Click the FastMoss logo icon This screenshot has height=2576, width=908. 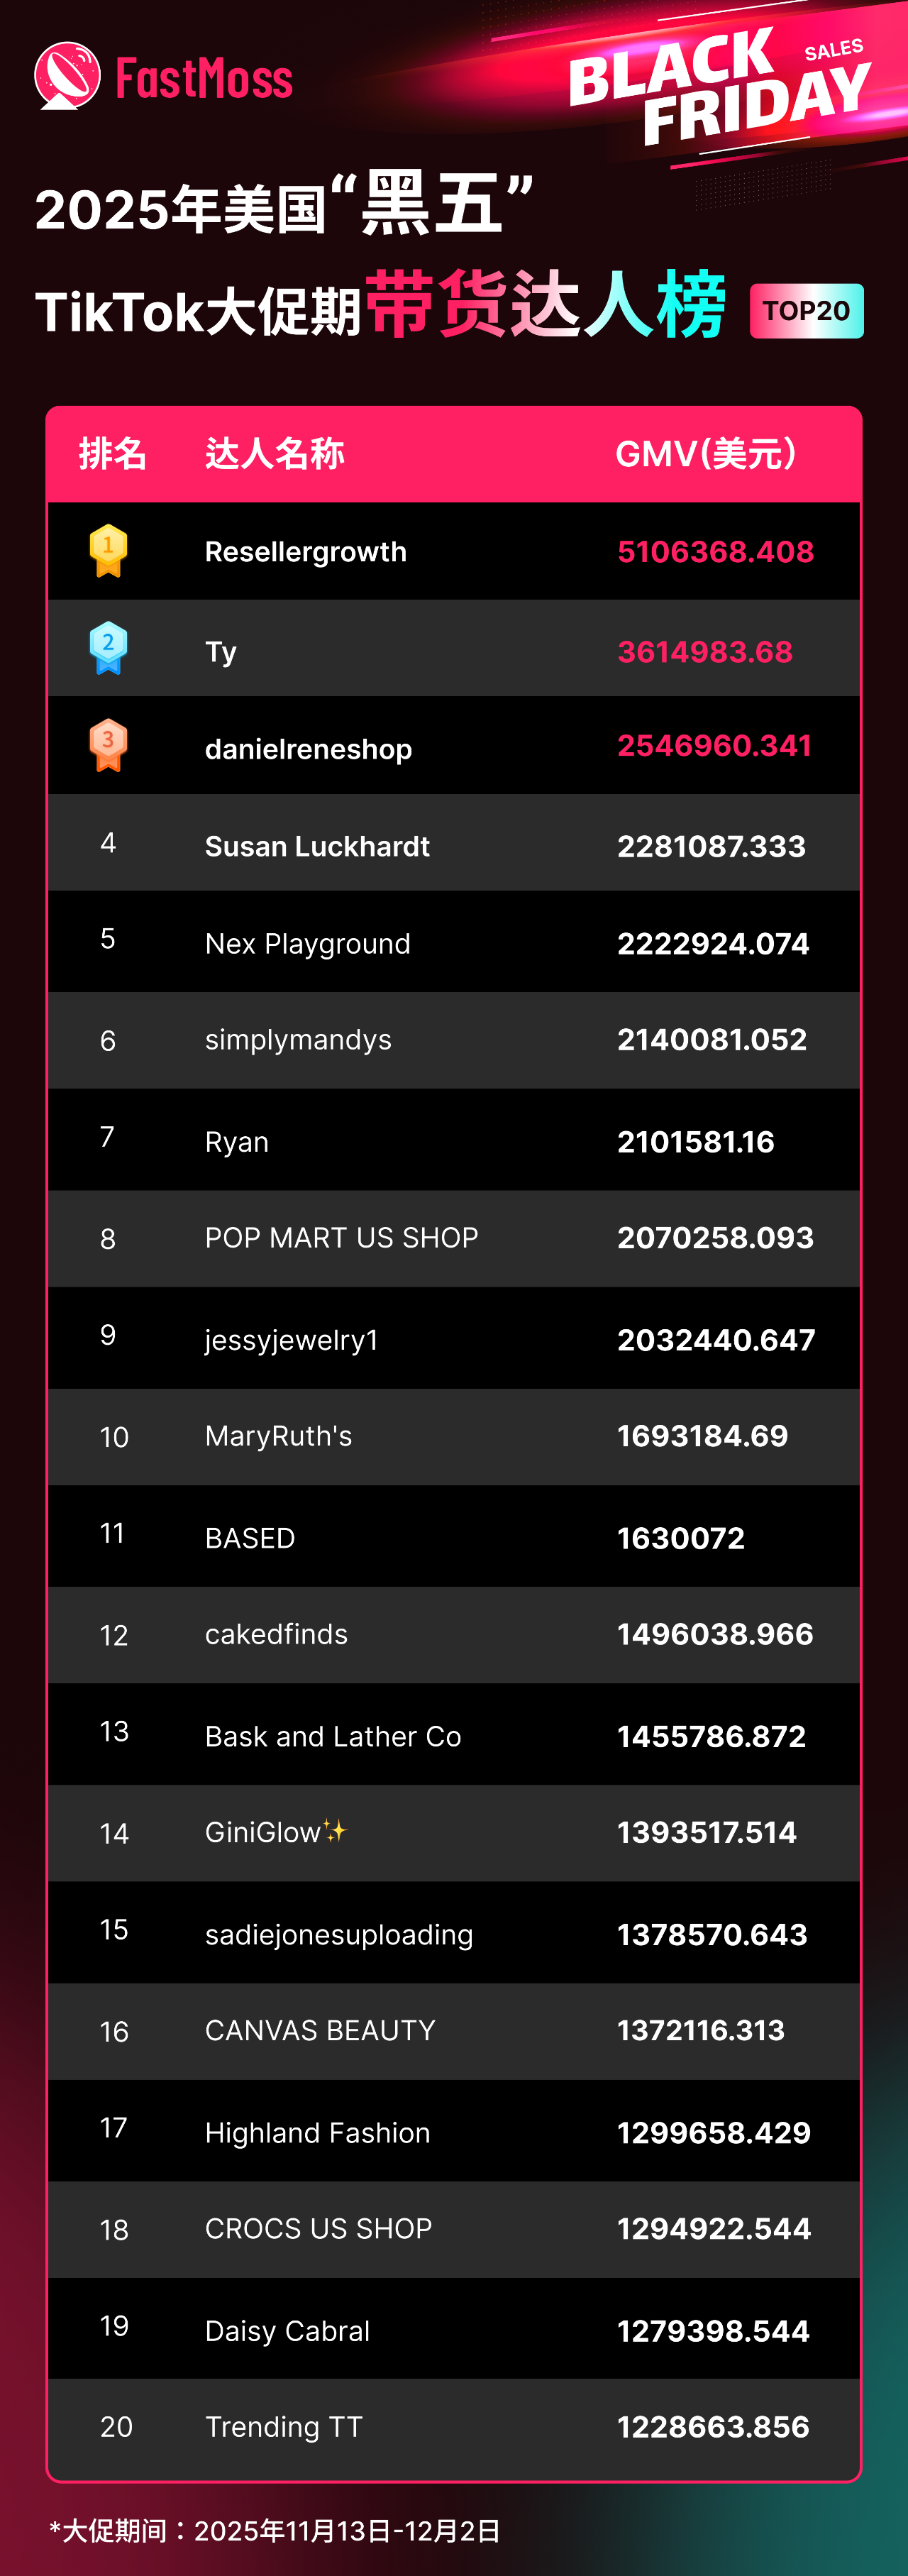tap(67, 76)
